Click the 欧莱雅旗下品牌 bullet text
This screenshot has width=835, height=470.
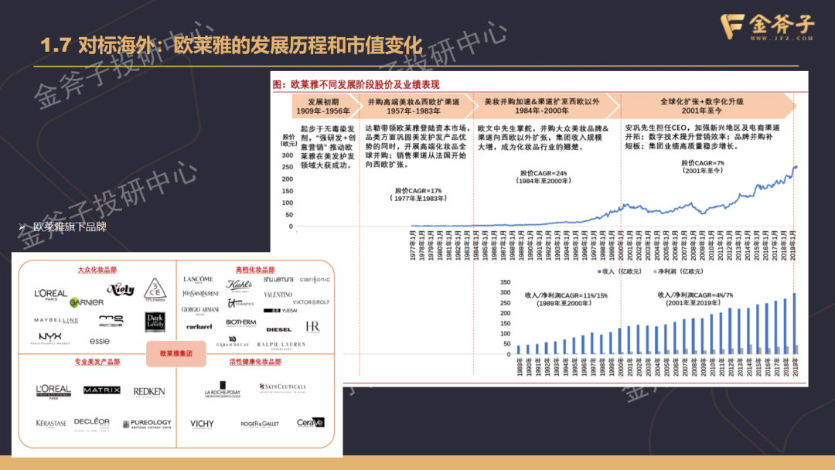[70, 226]
